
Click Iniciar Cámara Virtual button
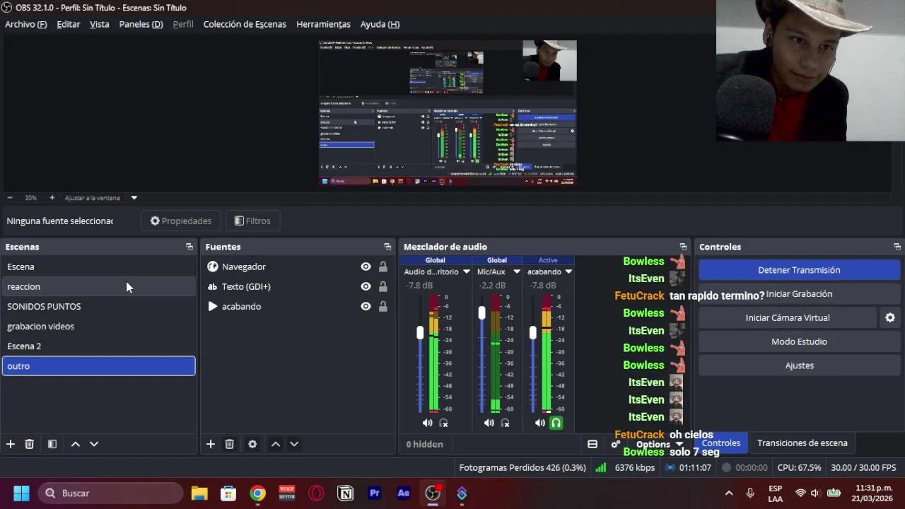[788, 318]
